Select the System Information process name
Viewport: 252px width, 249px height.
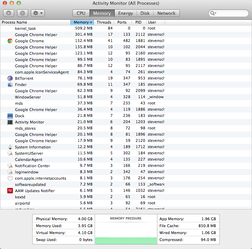(x=33, y=147)
